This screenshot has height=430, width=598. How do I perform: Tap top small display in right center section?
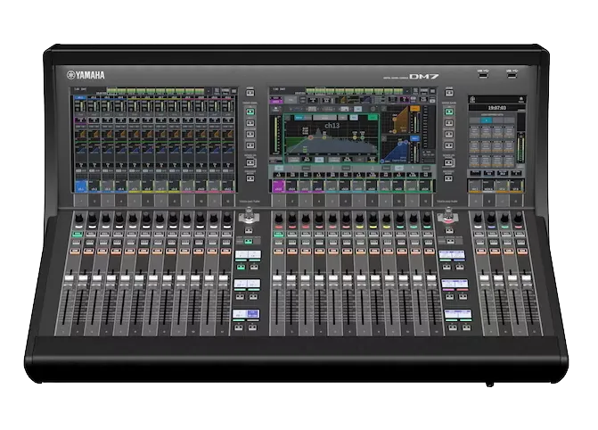tap(452, 254)
